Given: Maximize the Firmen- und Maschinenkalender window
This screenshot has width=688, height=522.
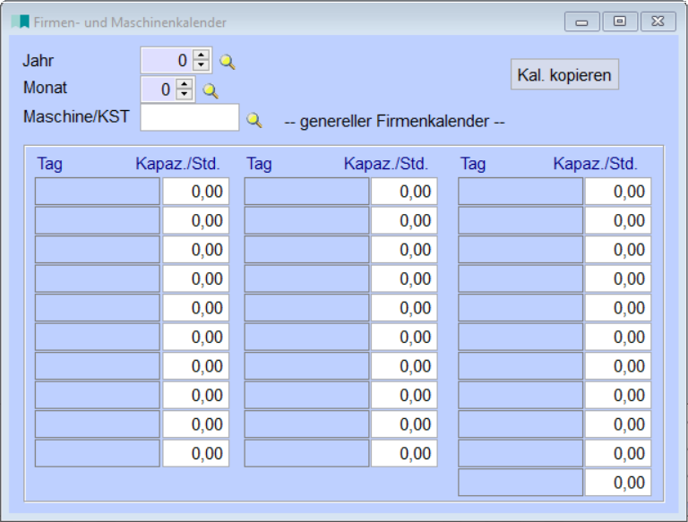Looking at the screenshot, I should [620, 21].
